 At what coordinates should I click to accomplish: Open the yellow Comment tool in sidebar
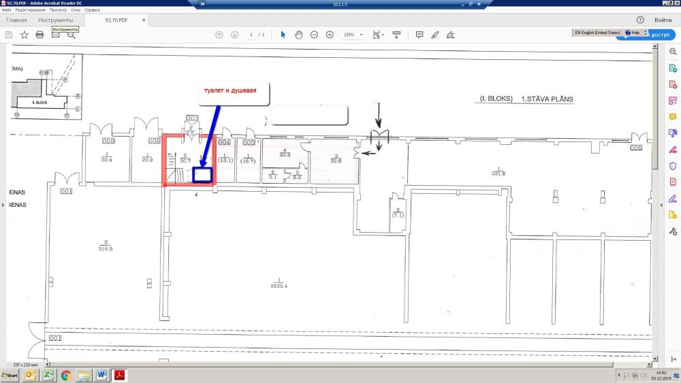coord(673,117)
